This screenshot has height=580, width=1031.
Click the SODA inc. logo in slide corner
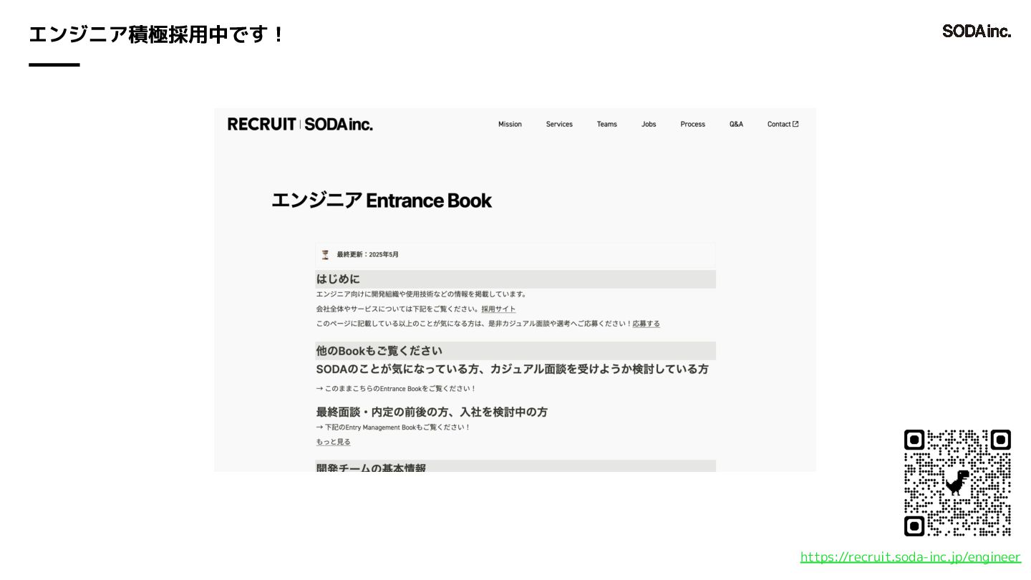(977, 31)
